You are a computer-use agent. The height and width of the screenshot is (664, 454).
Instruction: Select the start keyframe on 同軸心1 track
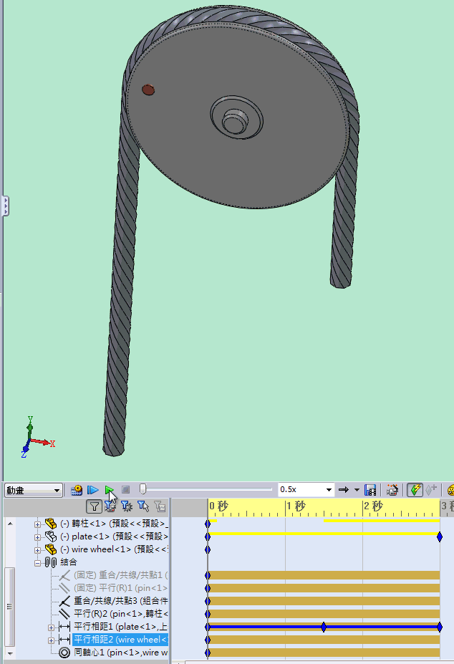click(x=208, y=653)
